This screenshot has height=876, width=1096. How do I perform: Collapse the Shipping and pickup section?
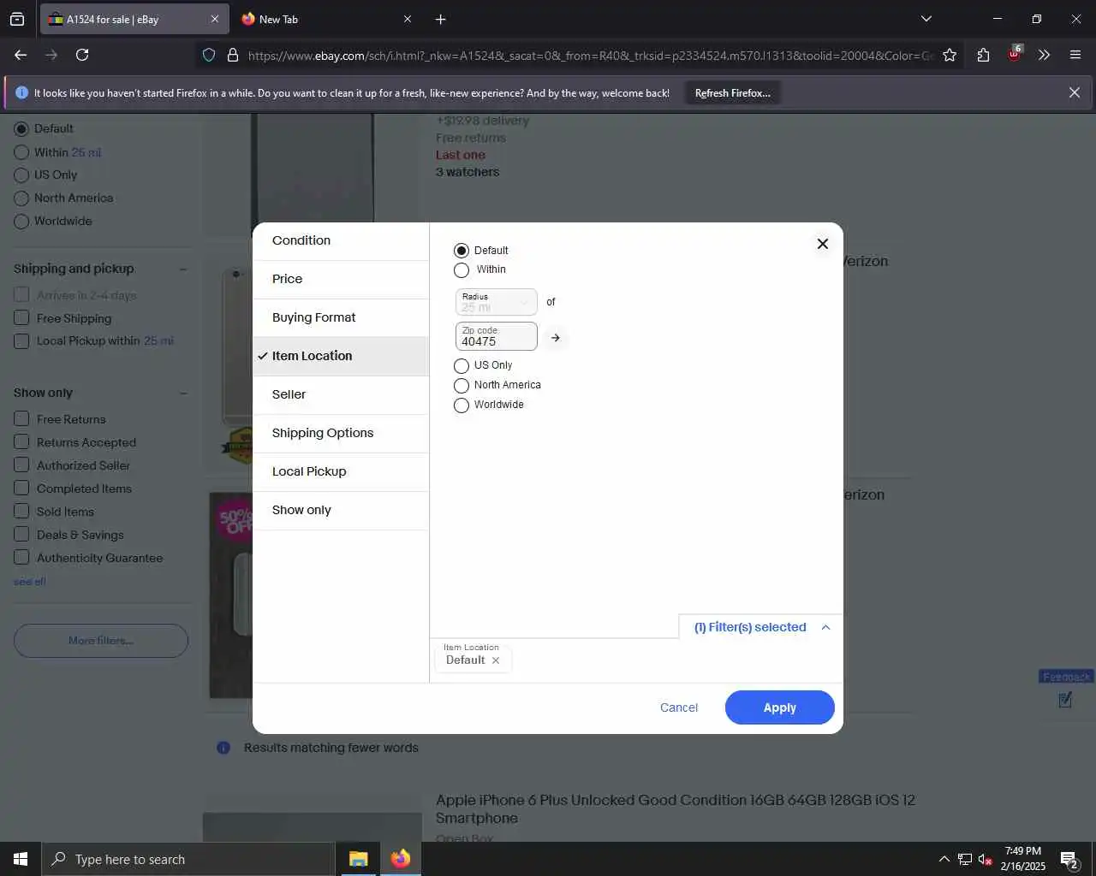point(182,269)
